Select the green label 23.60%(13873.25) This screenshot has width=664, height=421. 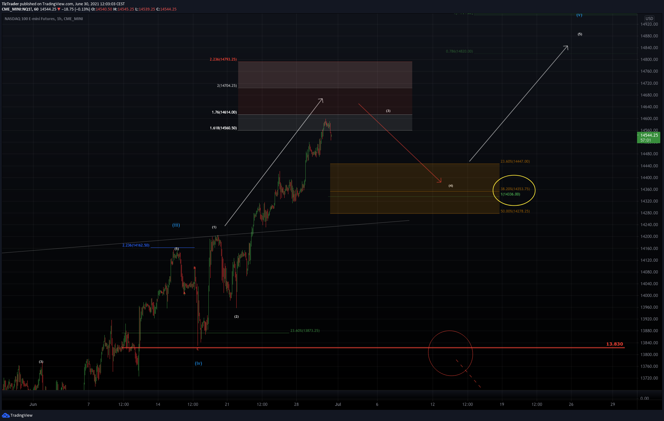click(305, 331)
